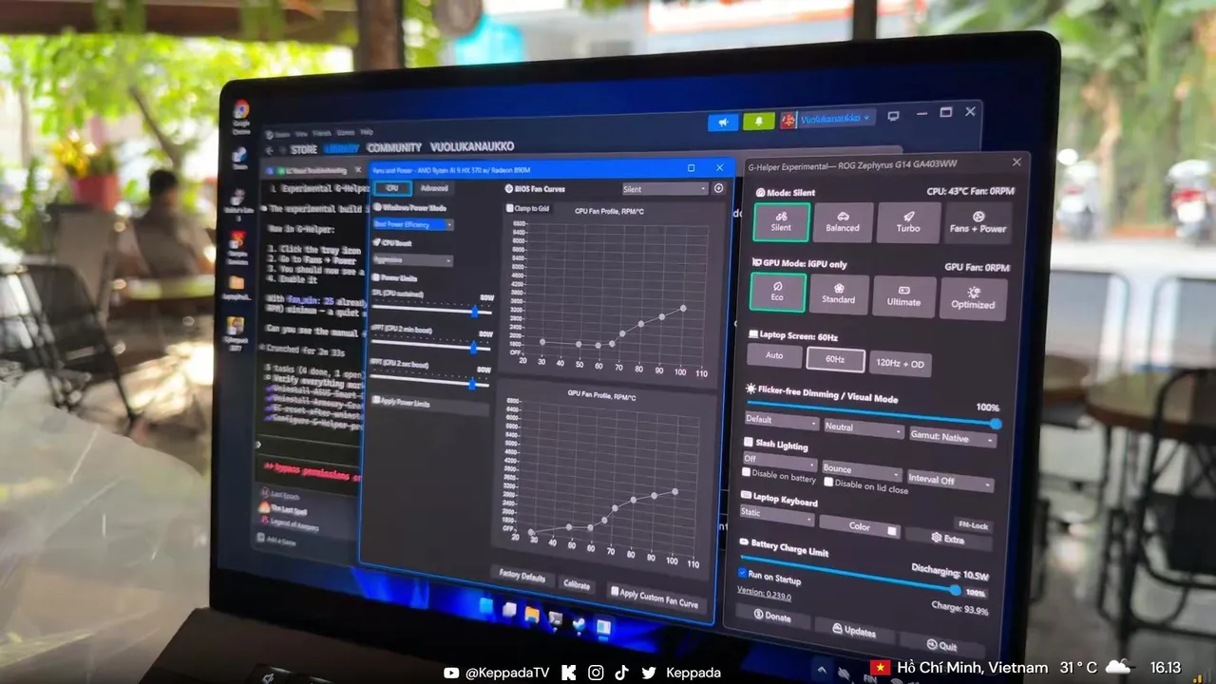Viewport: 1216px width, 684px height.
Task: Select the Balanced performance mode
Action: point(843,222)
